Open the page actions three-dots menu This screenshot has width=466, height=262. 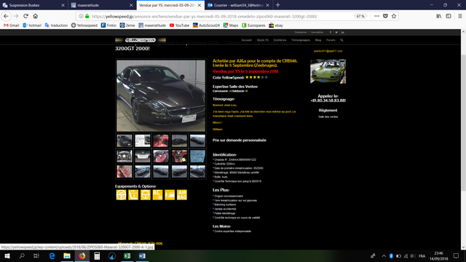pyautogui.click(x=377, y=16)
